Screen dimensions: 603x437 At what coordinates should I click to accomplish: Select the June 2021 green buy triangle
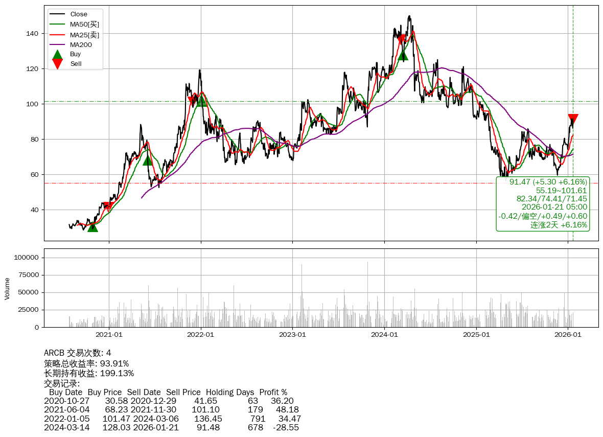(148, 160)
